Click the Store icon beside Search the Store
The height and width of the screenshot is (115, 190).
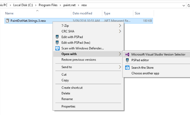pyautogui.click(x=127, y=68)
